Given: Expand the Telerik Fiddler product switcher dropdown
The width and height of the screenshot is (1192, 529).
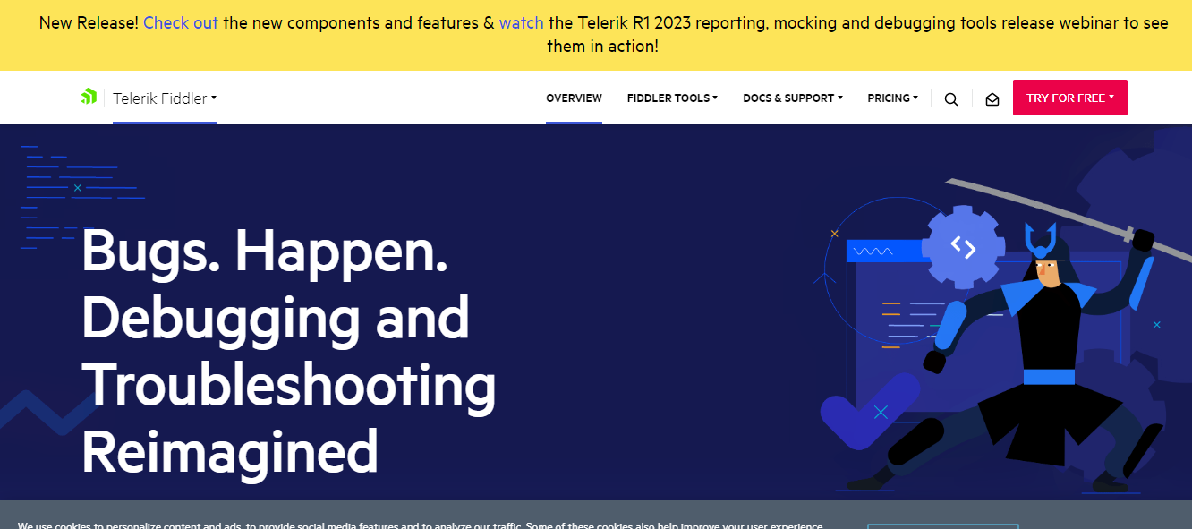Looking at the screenshot, I should pos(213,98).
